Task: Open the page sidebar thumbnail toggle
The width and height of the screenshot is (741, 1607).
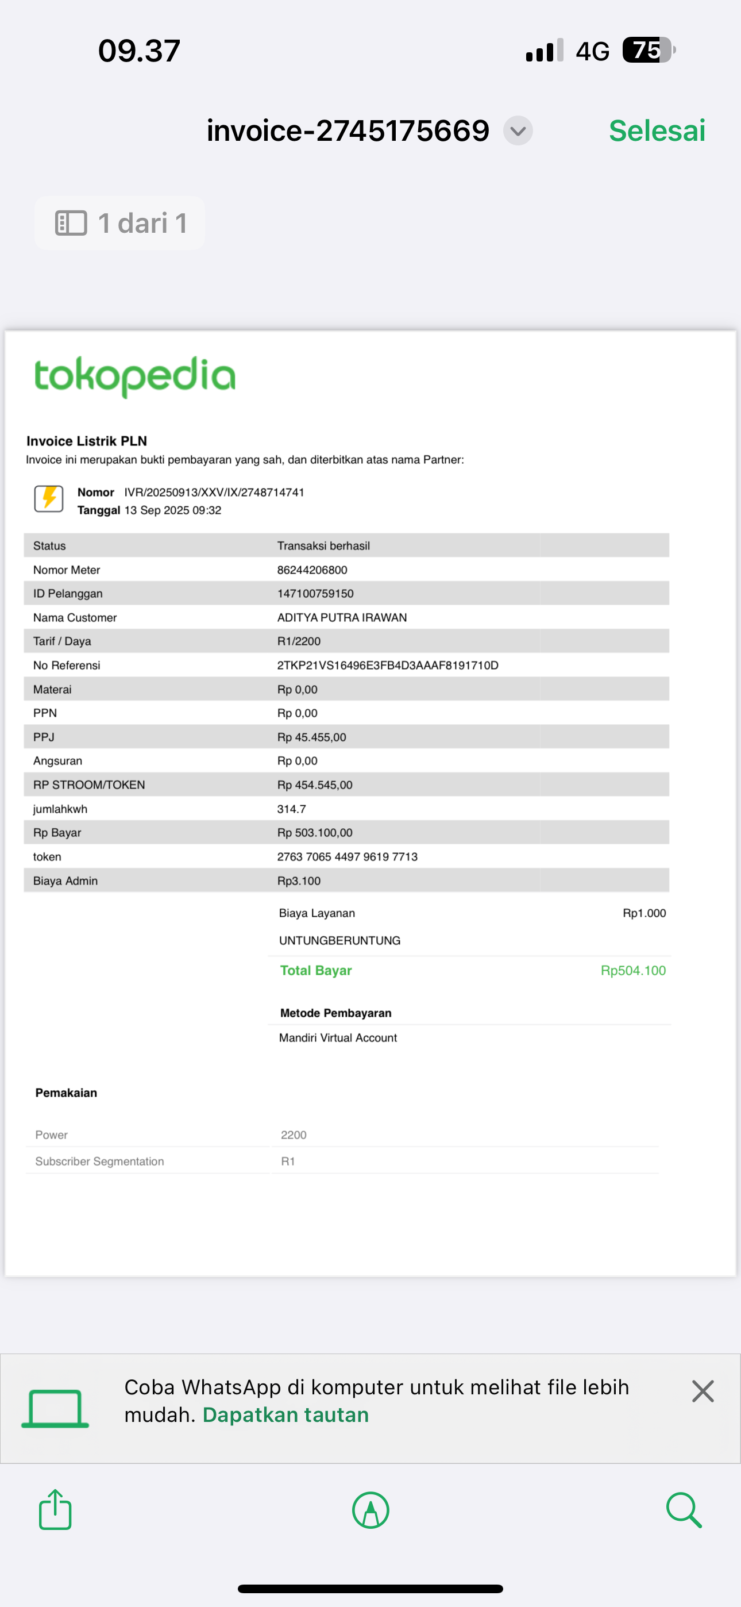Action: click(71, 224)
